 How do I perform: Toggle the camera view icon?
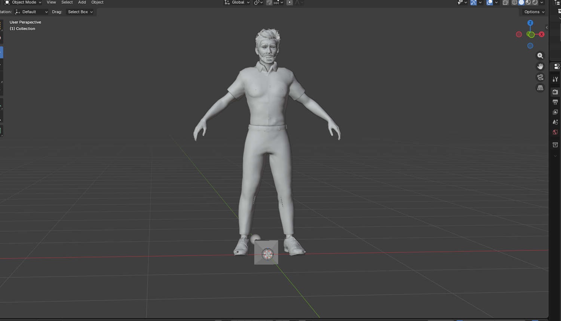(540, 77)
